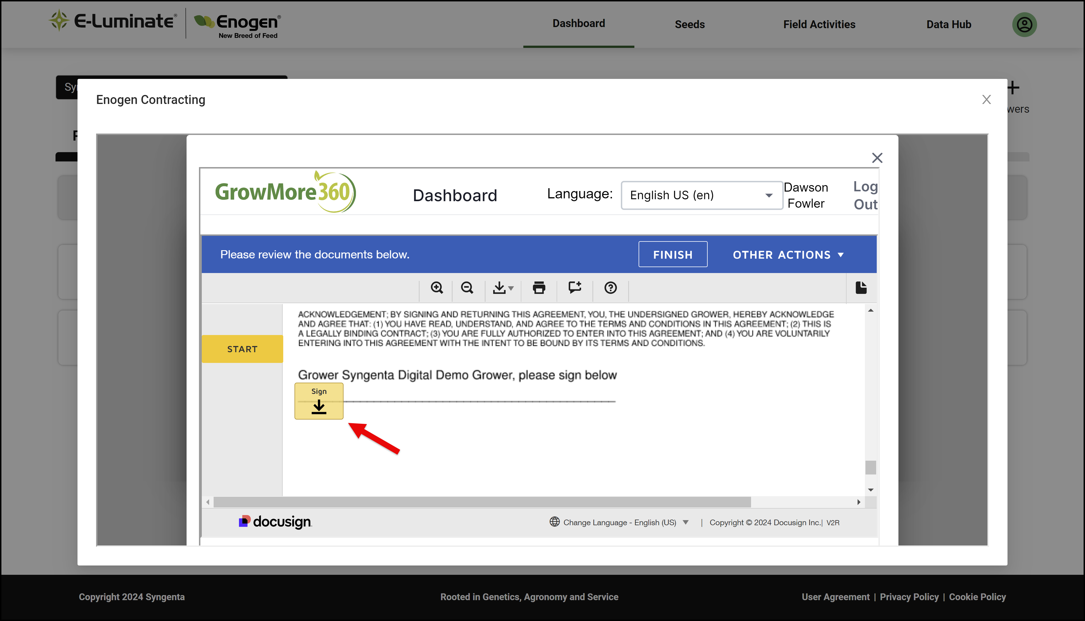
Task: Click 'Rooted in Genetics, Agronomy and Service' text
Action: [x=529, y=597]
